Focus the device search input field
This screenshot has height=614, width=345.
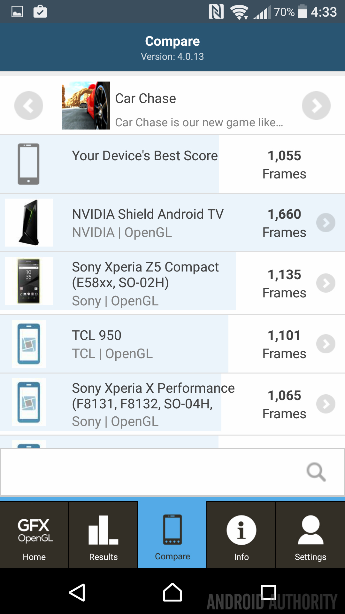(150, 472)
